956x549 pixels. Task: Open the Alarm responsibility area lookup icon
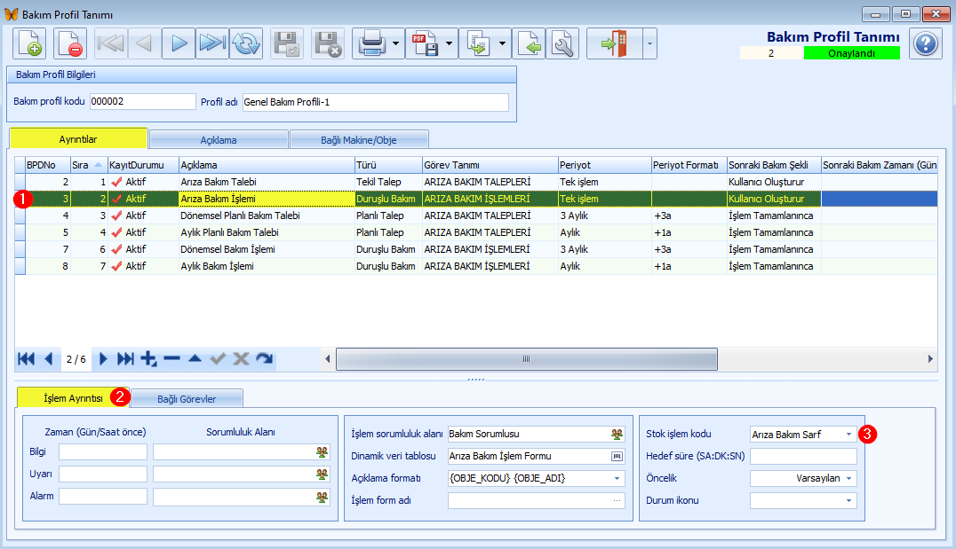(x=322, y=497)
